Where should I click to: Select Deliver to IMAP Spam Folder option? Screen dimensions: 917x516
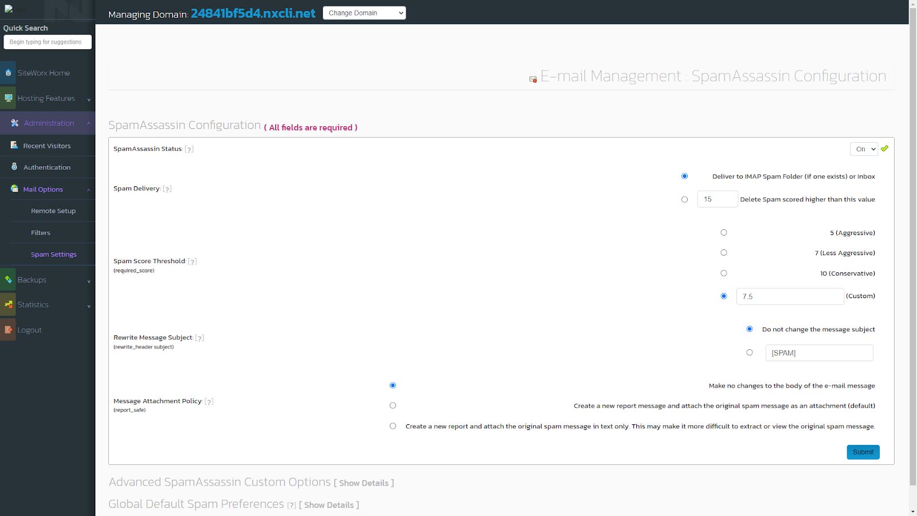[684, 176]
